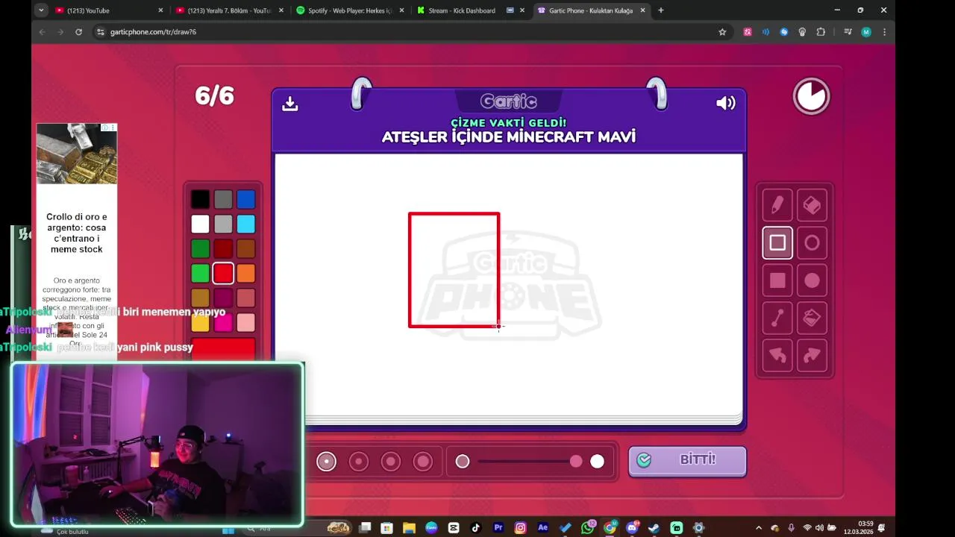Set the opacity slider handle near maximum
This screenshot has height=537, width=955.
coord(576,462)
